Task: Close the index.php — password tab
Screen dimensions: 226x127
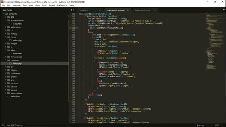Action: 128,10
